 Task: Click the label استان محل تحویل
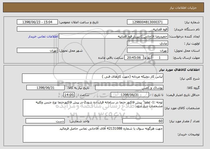[x=187, y=51]
